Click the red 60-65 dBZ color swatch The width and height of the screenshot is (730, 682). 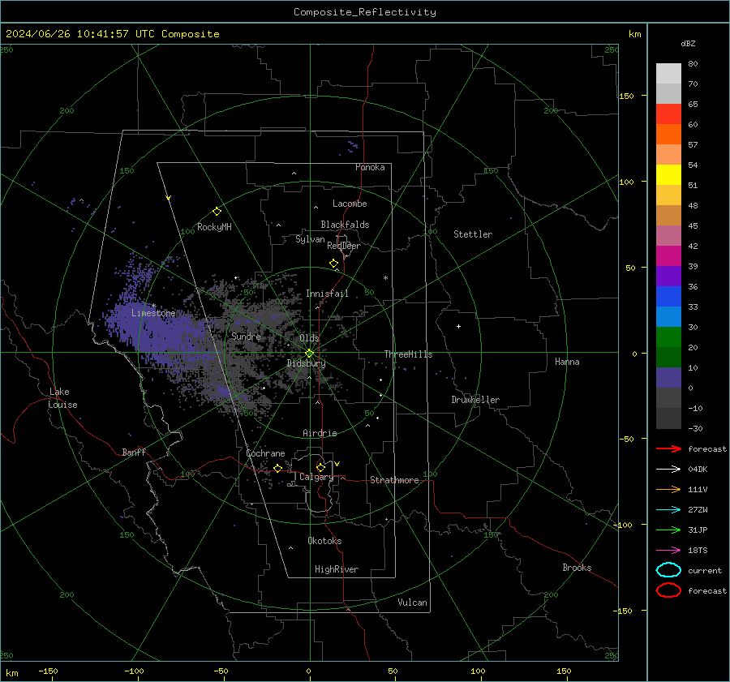[x=668, y=114]
